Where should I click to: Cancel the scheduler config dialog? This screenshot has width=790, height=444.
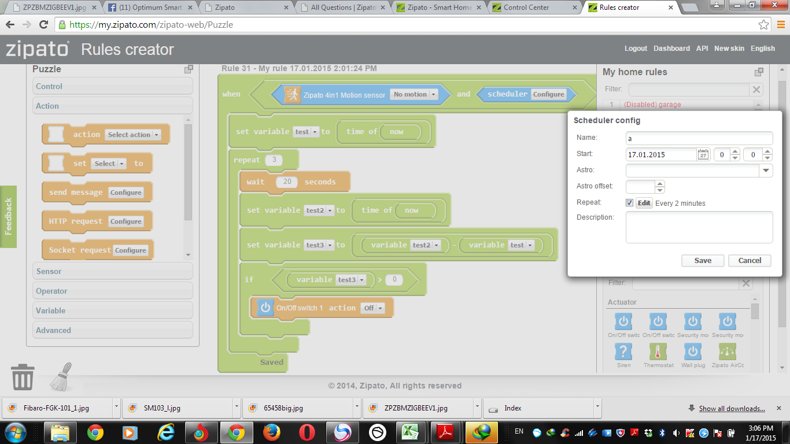[x=750, y=260]
